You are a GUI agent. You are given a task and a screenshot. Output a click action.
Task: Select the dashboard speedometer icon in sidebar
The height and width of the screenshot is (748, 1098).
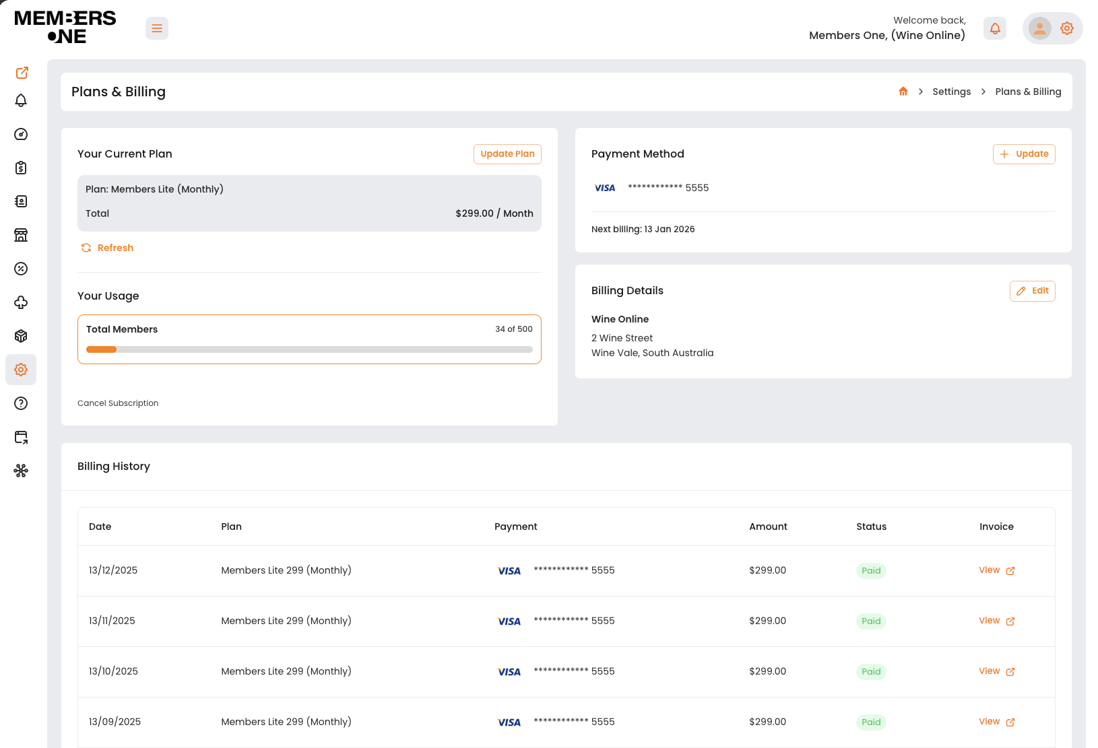21,134
